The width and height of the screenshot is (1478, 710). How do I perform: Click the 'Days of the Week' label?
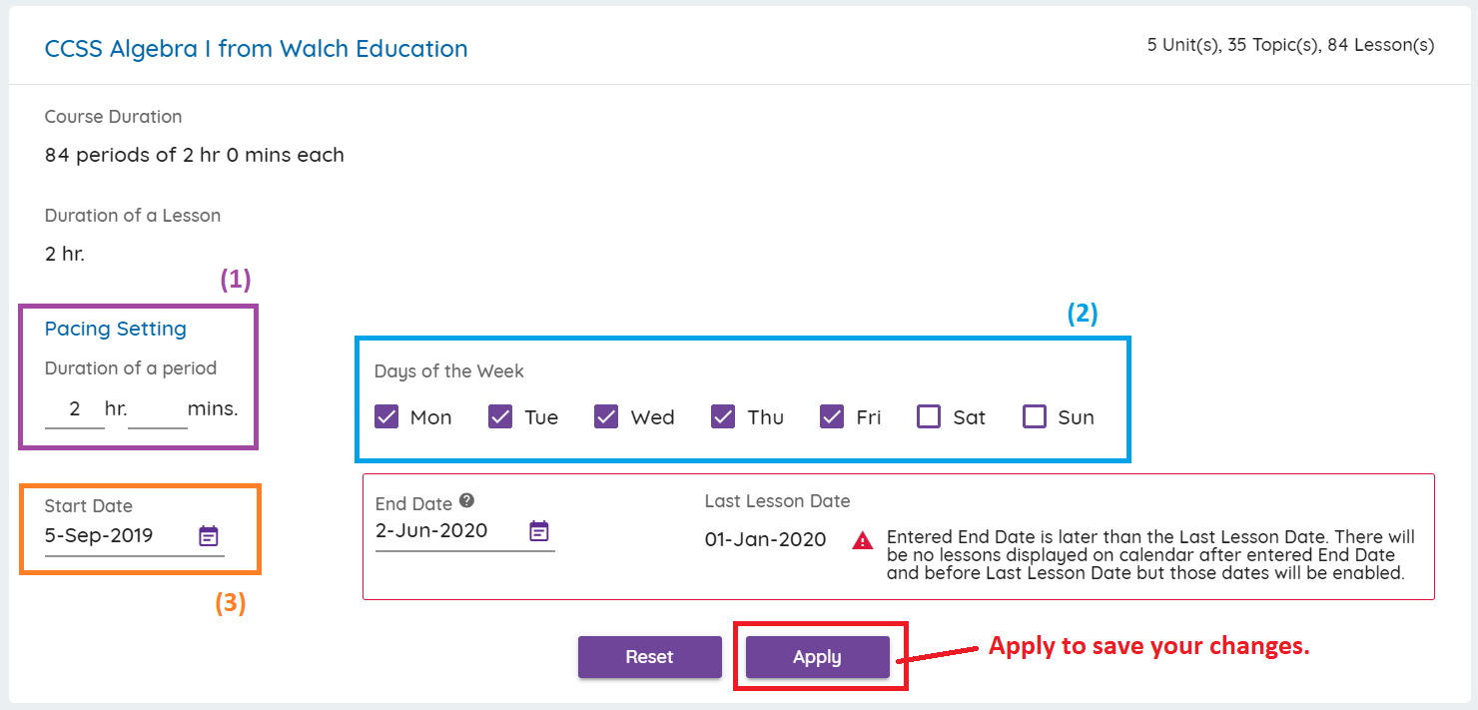tap(449, 371)
